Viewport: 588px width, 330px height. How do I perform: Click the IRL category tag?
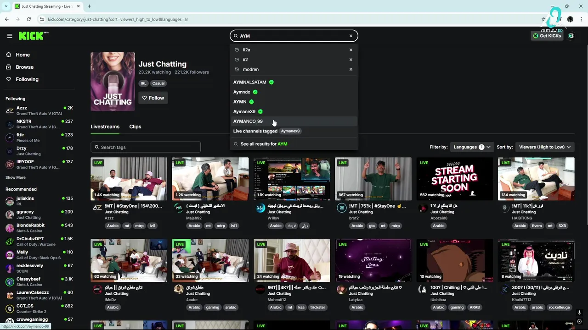pos(144,83)
